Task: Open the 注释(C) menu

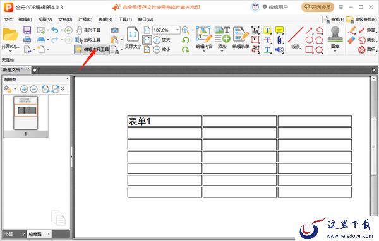Action: click(x=85, y=20)
